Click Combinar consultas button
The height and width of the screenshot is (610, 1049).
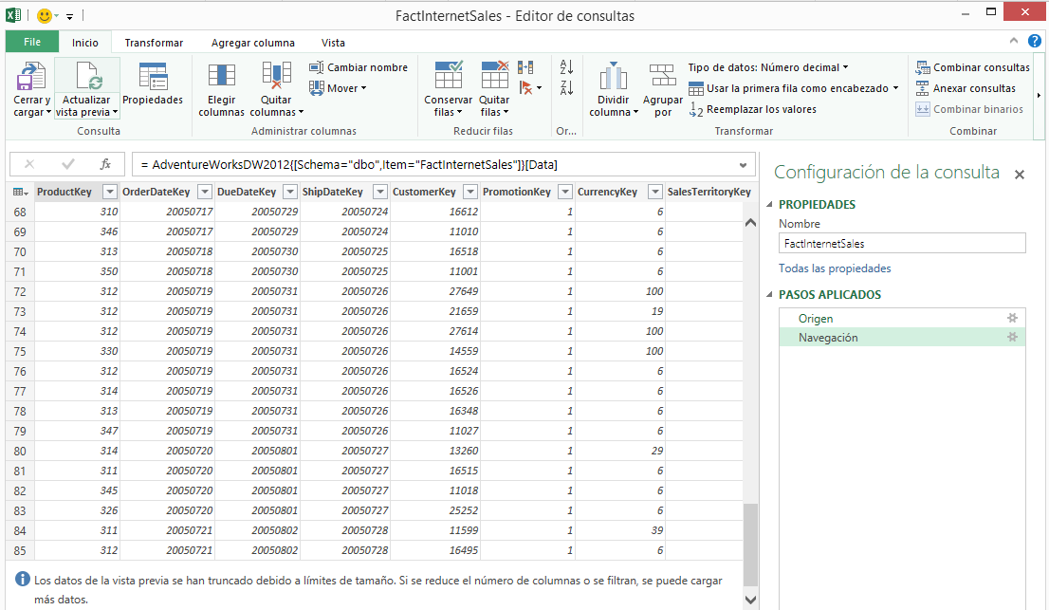972,67
